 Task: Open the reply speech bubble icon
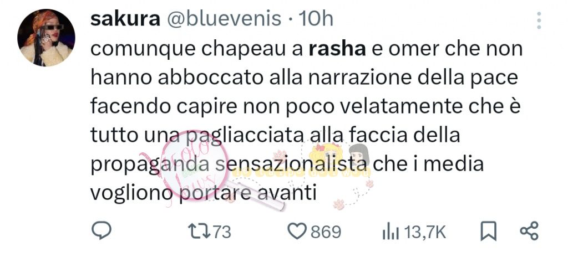pos(101,231)
